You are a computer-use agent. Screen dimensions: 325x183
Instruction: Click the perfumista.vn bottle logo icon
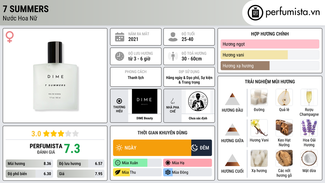click(x=255, y=13)
